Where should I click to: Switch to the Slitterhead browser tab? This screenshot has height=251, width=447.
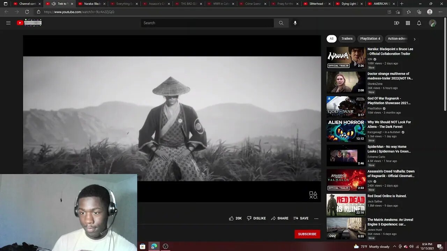[x=317, y=4]
